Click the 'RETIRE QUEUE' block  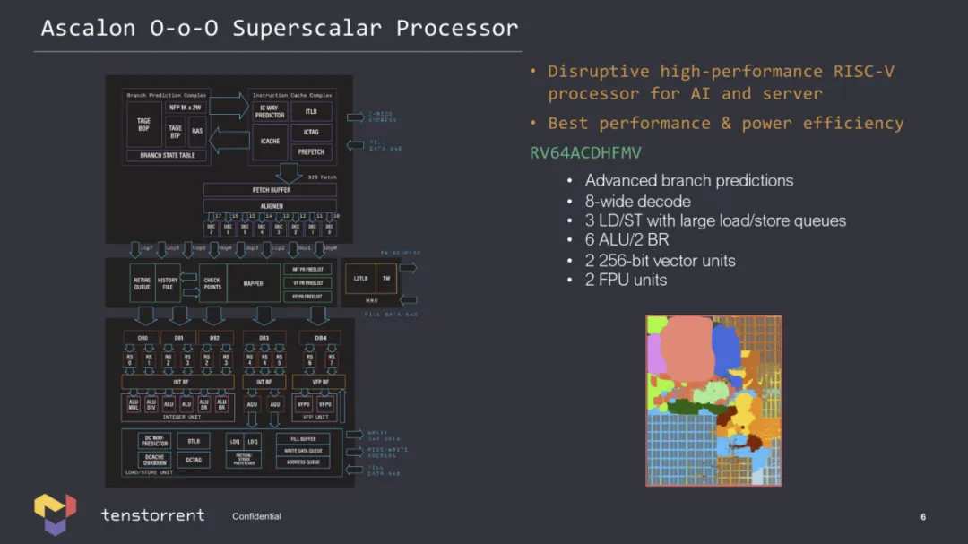(x=142, y=283)
